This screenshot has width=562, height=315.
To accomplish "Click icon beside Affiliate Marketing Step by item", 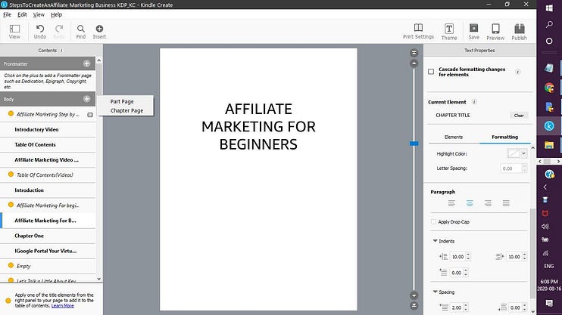I will point(90,115).
